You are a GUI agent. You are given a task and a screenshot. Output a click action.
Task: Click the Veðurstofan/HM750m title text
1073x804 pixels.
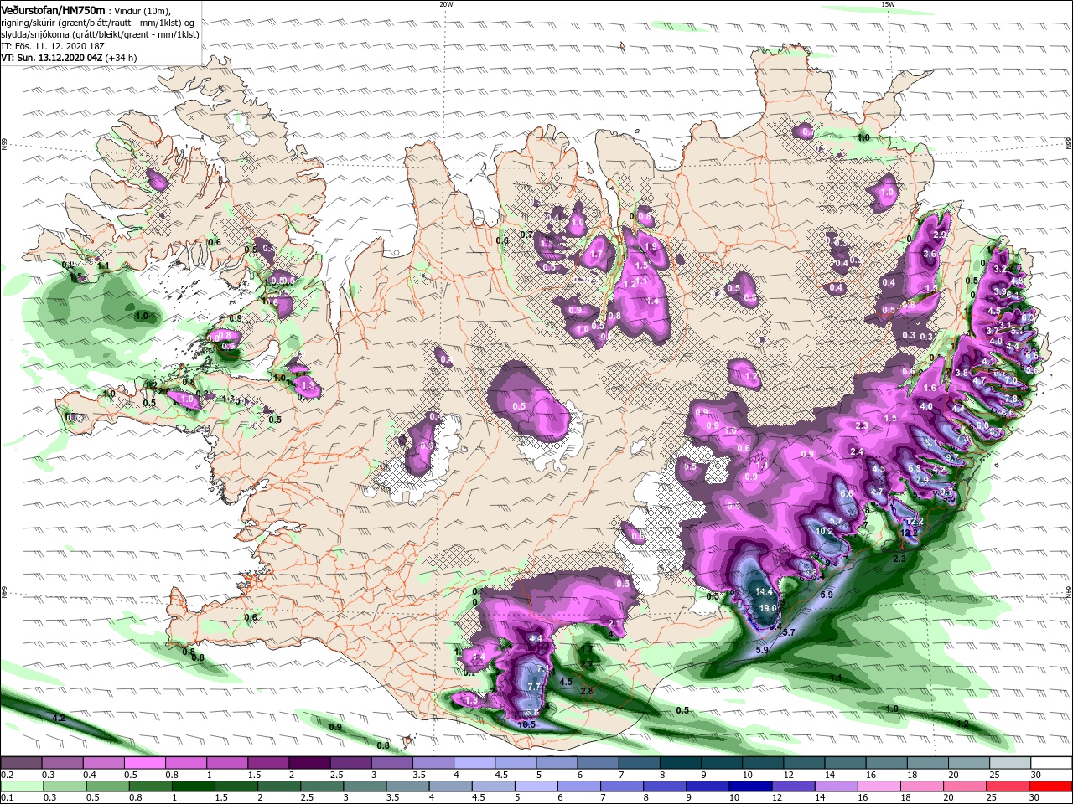(x=53, y=9)
